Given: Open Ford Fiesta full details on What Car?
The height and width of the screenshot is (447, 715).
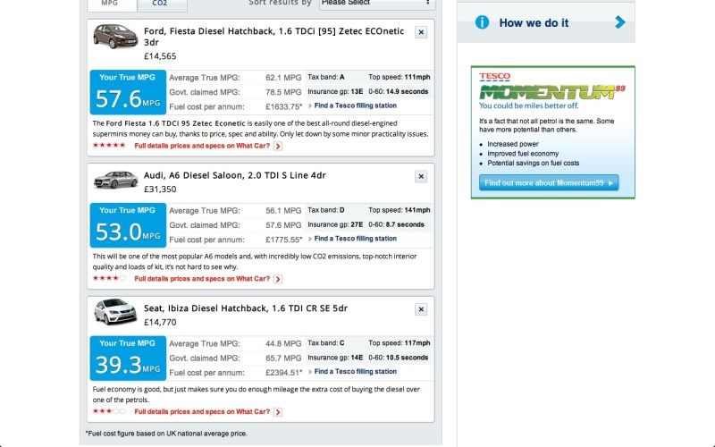Looking at the screenshot, I should [x=202, y=146].
